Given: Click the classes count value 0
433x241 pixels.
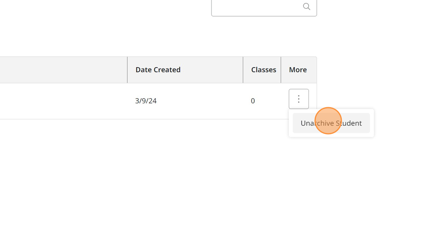Looking at the screenshot, I should pyautogui.click(x=253, y=101).
